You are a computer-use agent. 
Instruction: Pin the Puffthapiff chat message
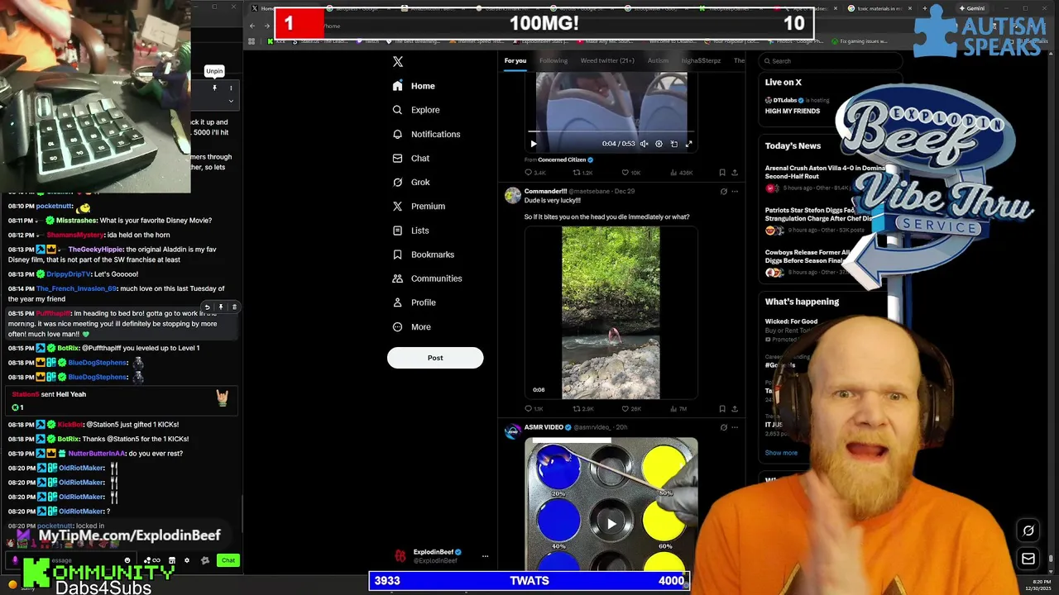[x=221, y=307]
